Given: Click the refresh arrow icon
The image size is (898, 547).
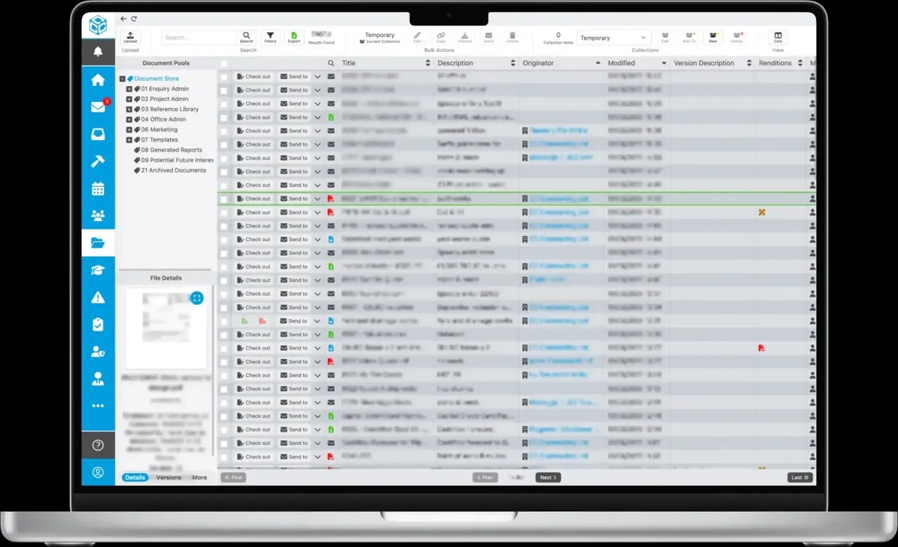Looking at the screenshot, I should click(x=134, y=19).
